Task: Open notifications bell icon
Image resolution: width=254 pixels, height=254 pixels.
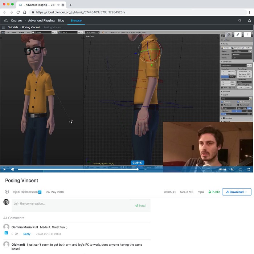Action: pyautogui.click(x=249, y=21)
